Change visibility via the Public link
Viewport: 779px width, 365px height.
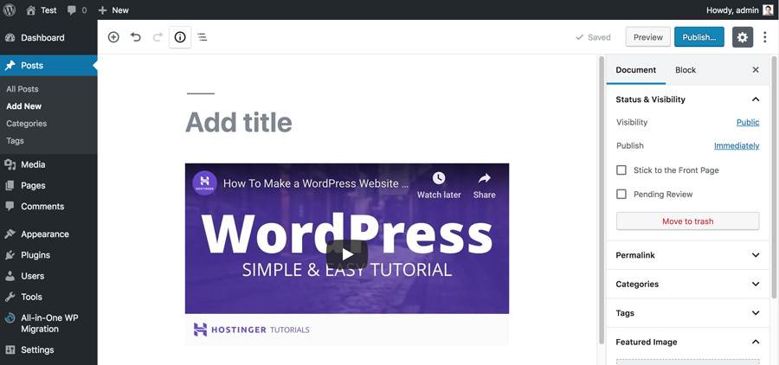[748, 122]
